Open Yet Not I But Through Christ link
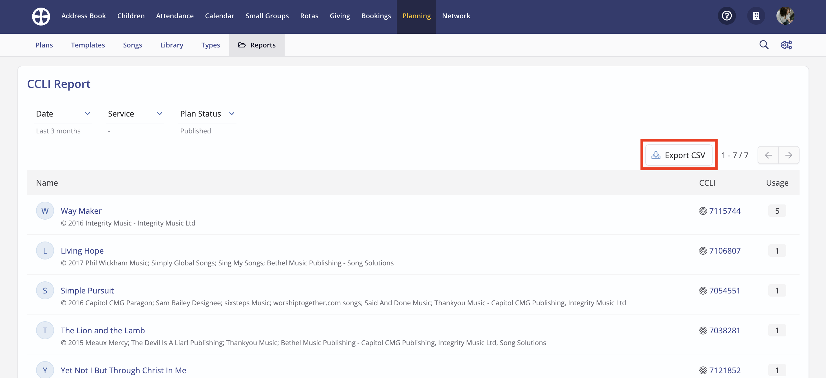This screenshot has width=826, height=378. click(124, 370)
